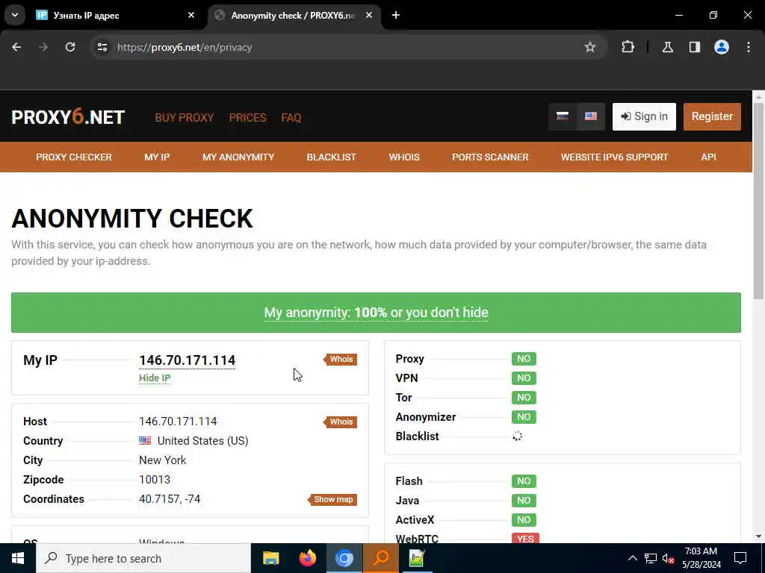
Task: Open PORTS SCANNER menu item
Action: point(490,157)
